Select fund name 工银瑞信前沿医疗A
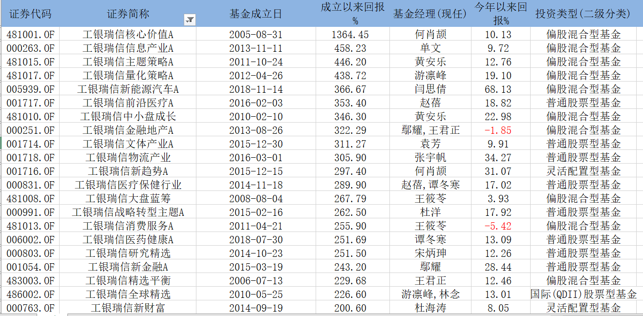The width and height of the screenshot is (643, 316). 128,103
